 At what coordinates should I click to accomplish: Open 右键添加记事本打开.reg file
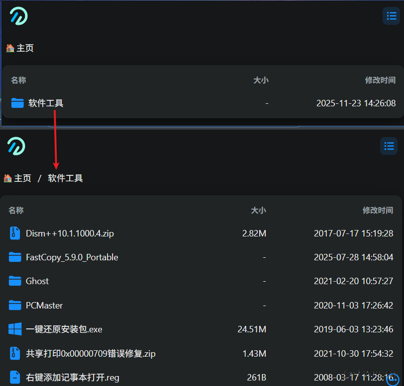coord(73,378)
